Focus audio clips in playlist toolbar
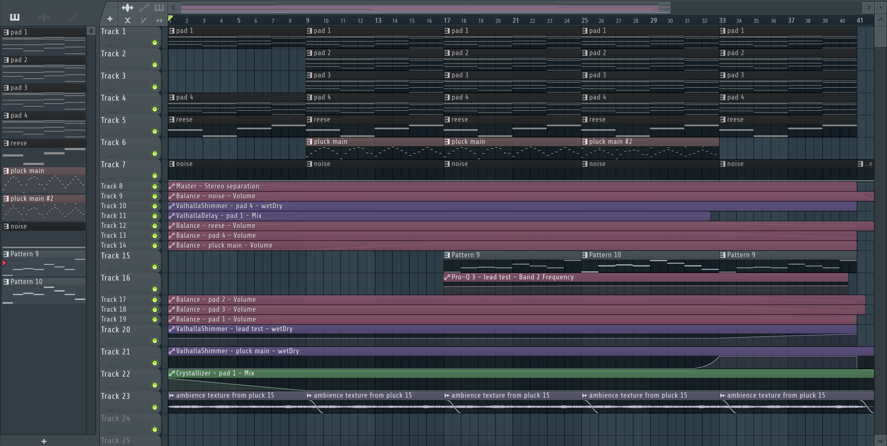 pos(128,7)
